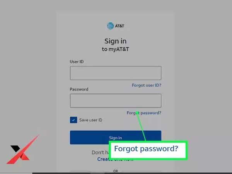Viewport: 232px width, 174px height.
Task: Click the checkmark inside the blue box
Action: (x=73, y=120)
